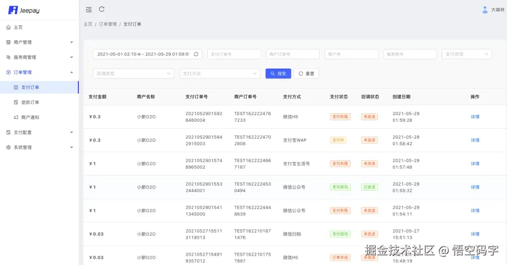507x265 pixels.
Task: Click the 商户管理 sidebar icon
Action: [8, 42]
